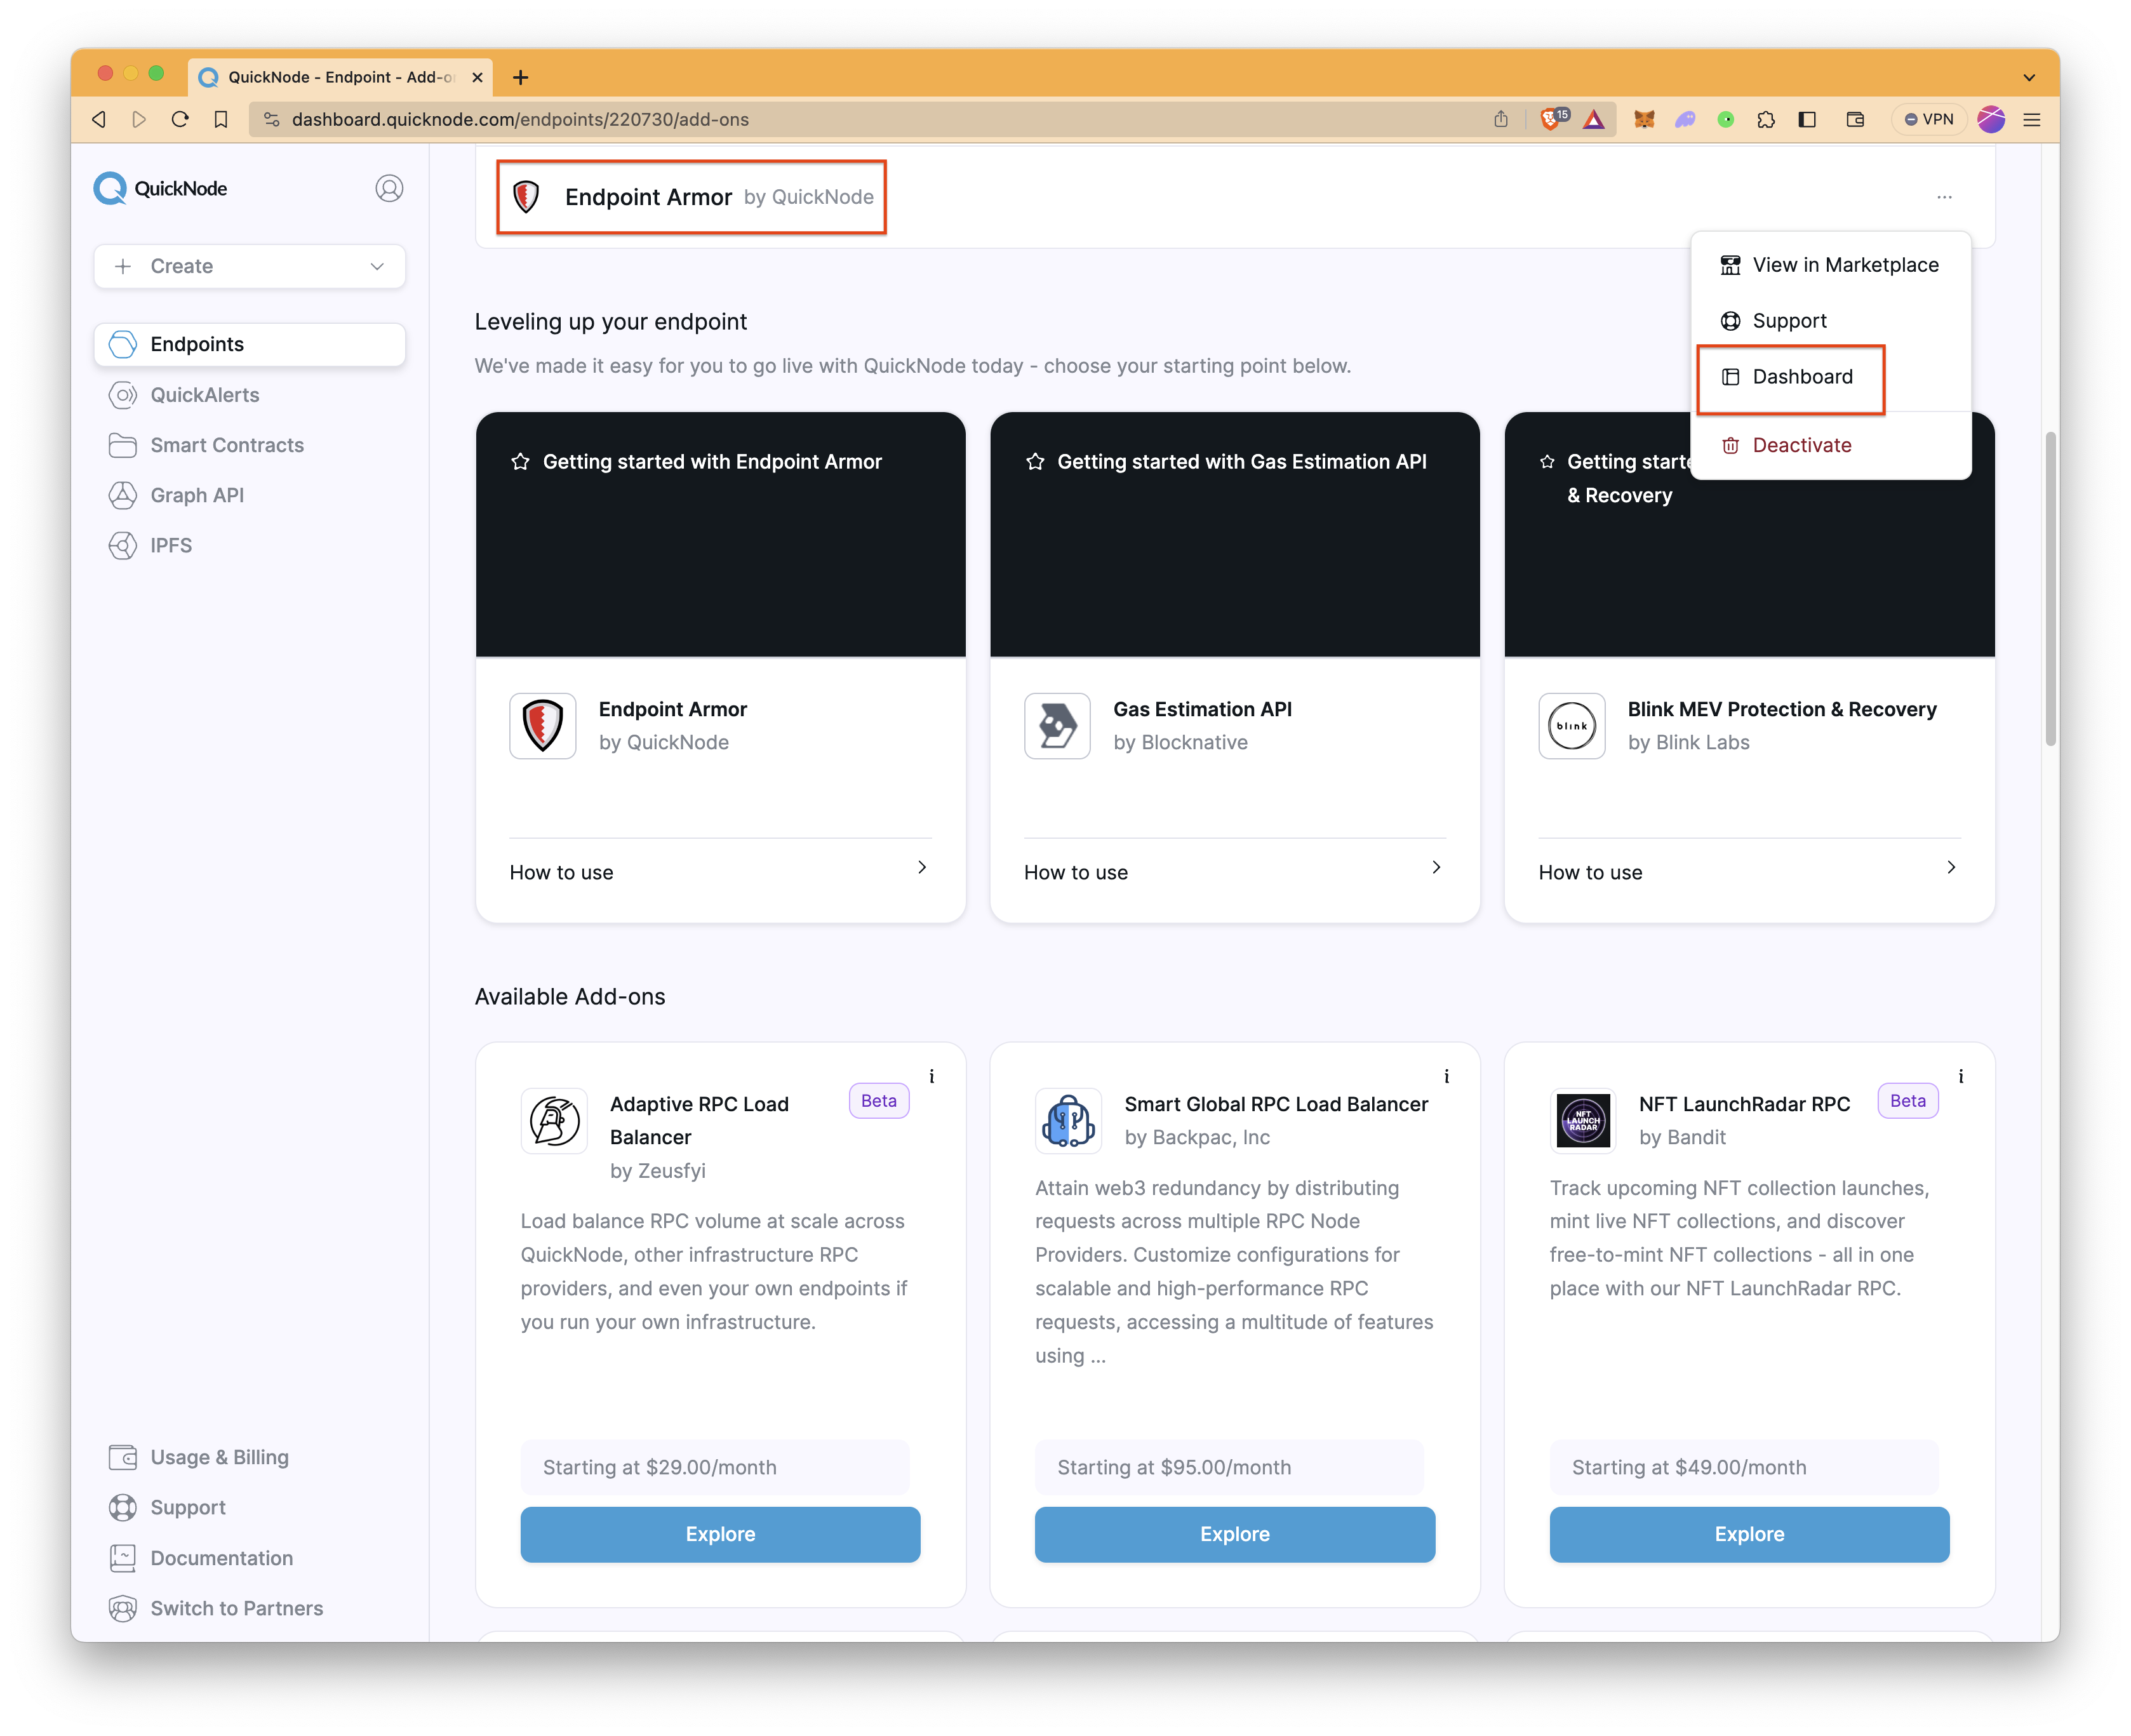
Task: Reload the page with the refresh icon
Action: [180, 119]
